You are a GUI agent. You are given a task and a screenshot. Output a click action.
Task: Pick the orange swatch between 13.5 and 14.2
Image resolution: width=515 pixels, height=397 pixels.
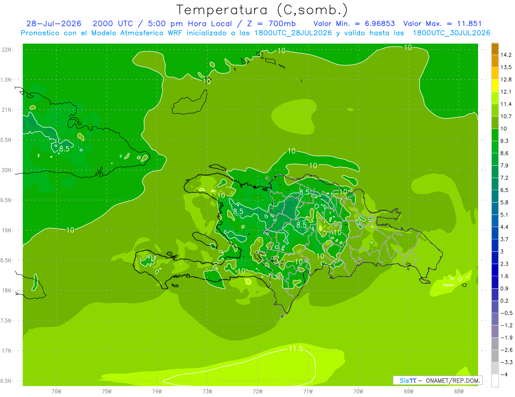(x=495, y=61)
